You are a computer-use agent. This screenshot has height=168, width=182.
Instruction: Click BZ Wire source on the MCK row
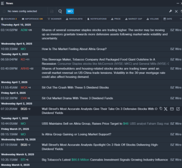(176, 87)
